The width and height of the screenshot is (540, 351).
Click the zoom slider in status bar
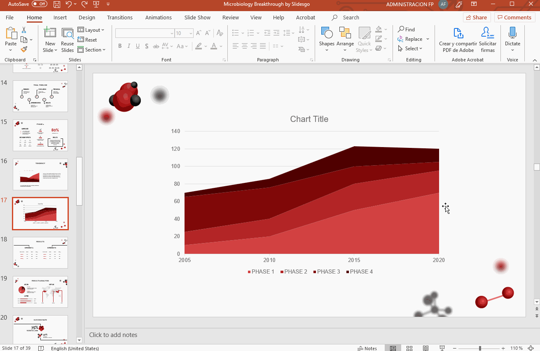click(x=480, y=348)
